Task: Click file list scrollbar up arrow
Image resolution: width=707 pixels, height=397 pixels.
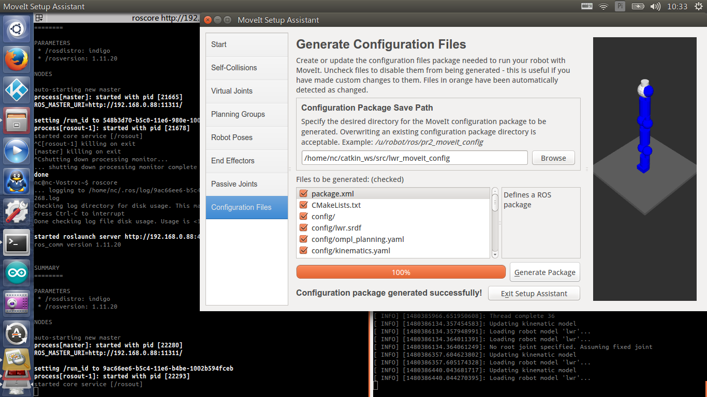Action: tap(495, 191)
